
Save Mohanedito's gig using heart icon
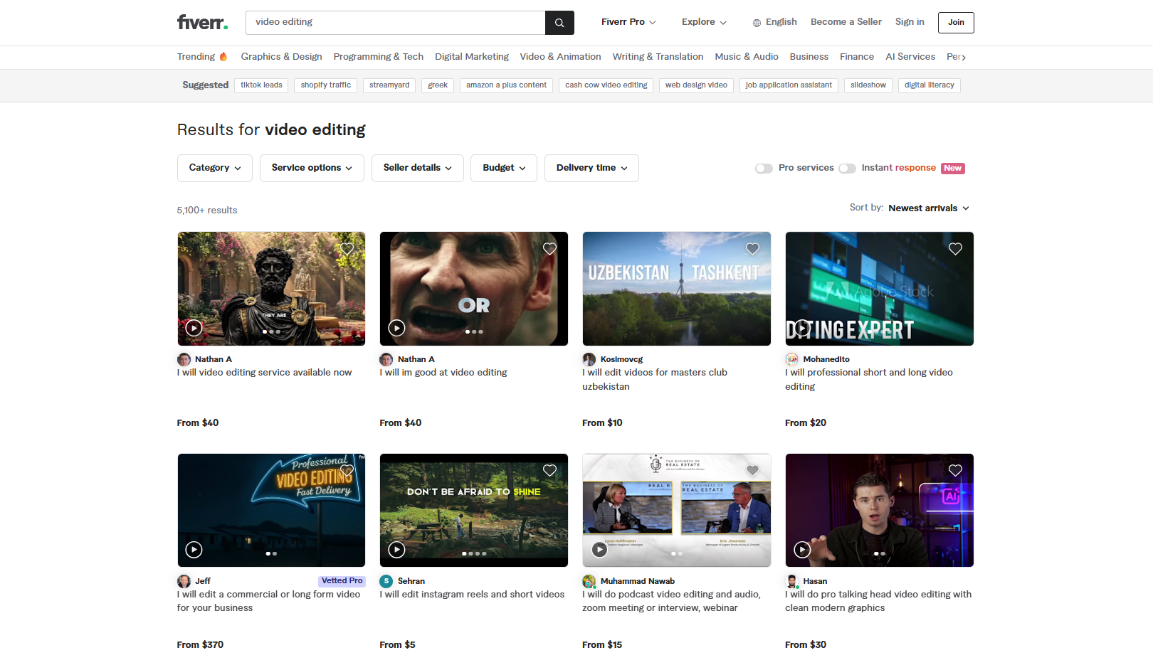click(955, 249)
